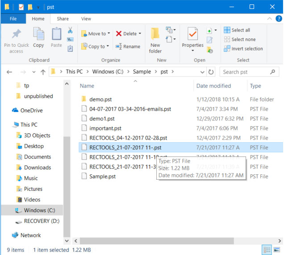The height and width of the screenshot is (255, 284).
Task: Click the Move to button
Action: coord(96,33)
